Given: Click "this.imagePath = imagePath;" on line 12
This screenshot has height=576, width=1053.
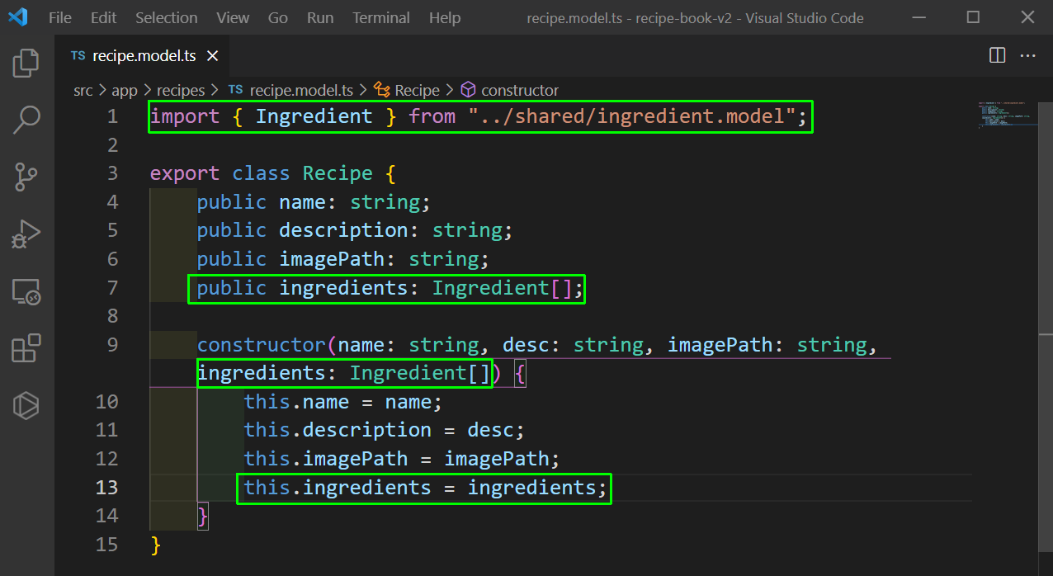Looking at the screenshot, I should pos(402,458).
